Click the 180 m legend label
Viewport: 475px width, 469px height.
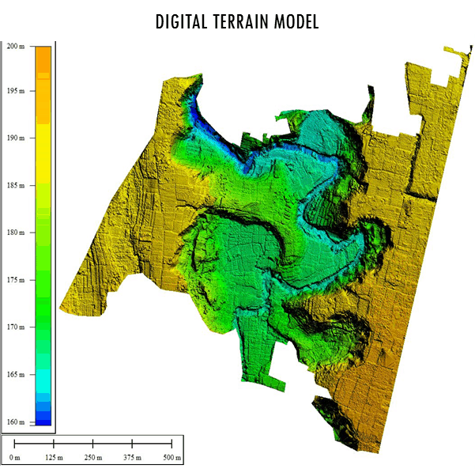pyautogui.click(x=16, y=233)
